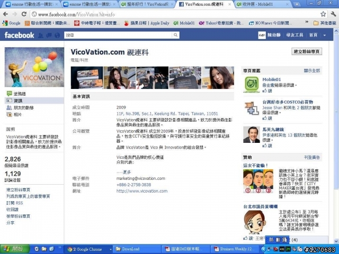Open the last photo thumbnail of woman's face
The image size is (339, 254).
pyautogui.click(x=218, y=78)
